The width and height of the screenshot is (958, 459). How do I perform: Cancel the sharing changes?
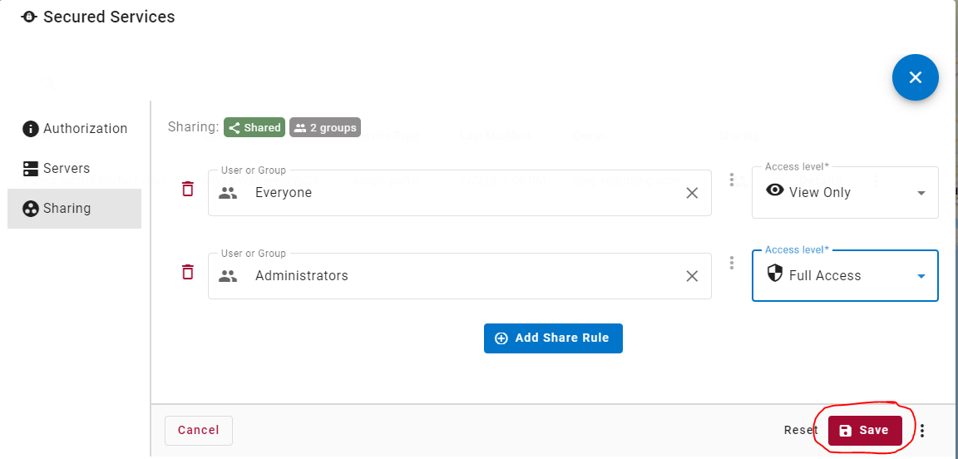coord(199,431)
